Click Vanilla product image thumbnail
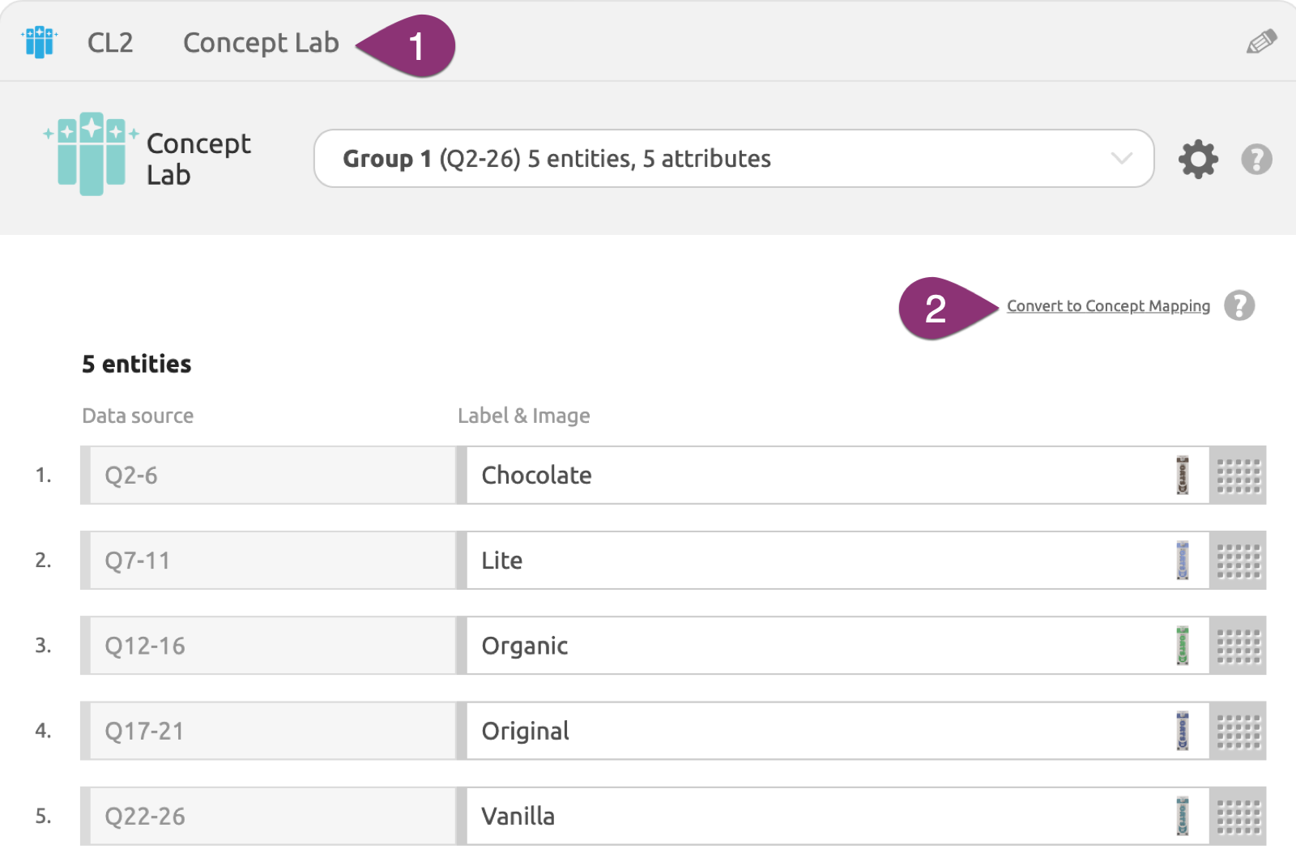Image resolution: width=1296 pixels, height=849 pixels. pos(1183,816)
